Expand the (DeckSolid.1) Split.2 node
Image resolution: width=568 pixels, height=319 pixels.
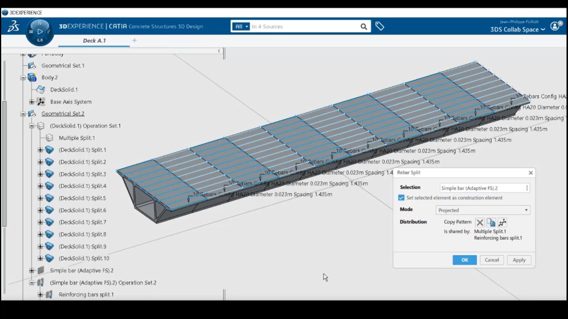tap(40, 162)
